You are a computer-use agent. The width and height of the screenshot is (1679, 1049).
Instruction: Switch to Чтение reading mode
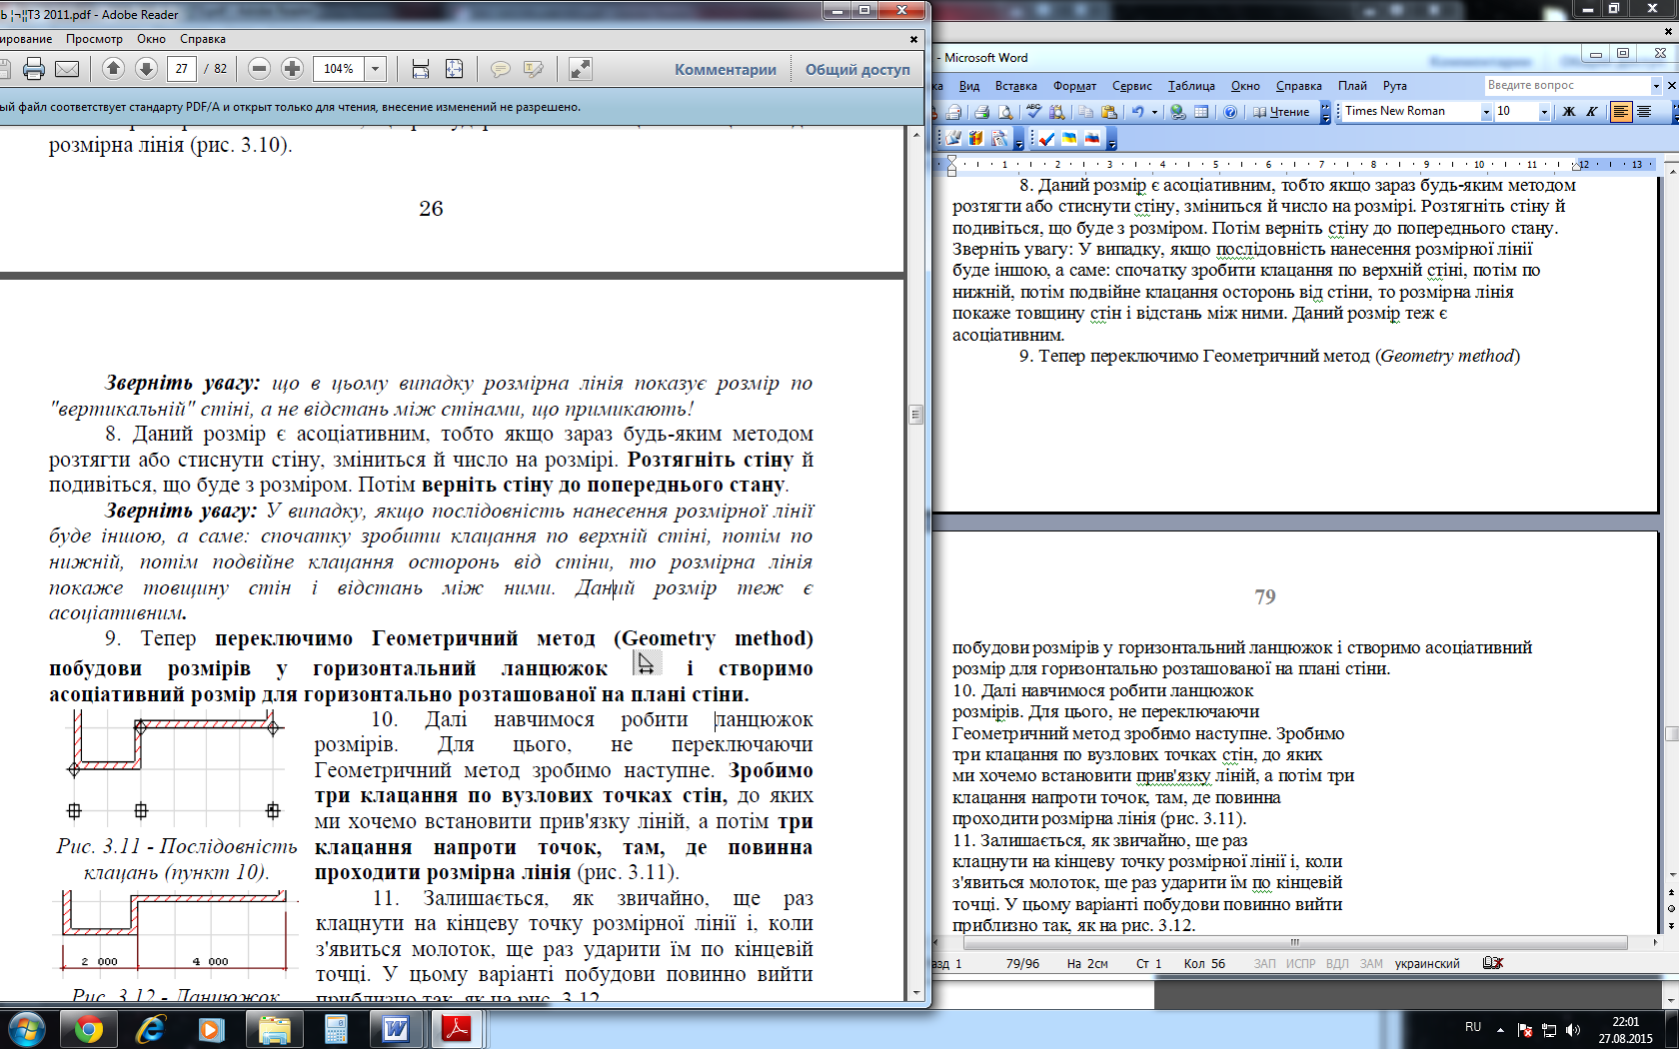[x=1281, y=112]
